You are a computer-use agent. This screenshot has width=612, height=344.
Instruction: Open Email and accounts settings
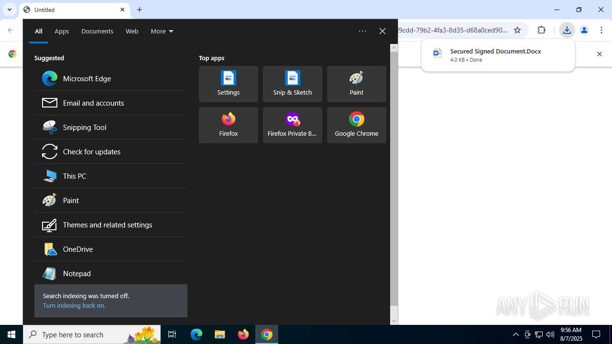click(111, 103)
